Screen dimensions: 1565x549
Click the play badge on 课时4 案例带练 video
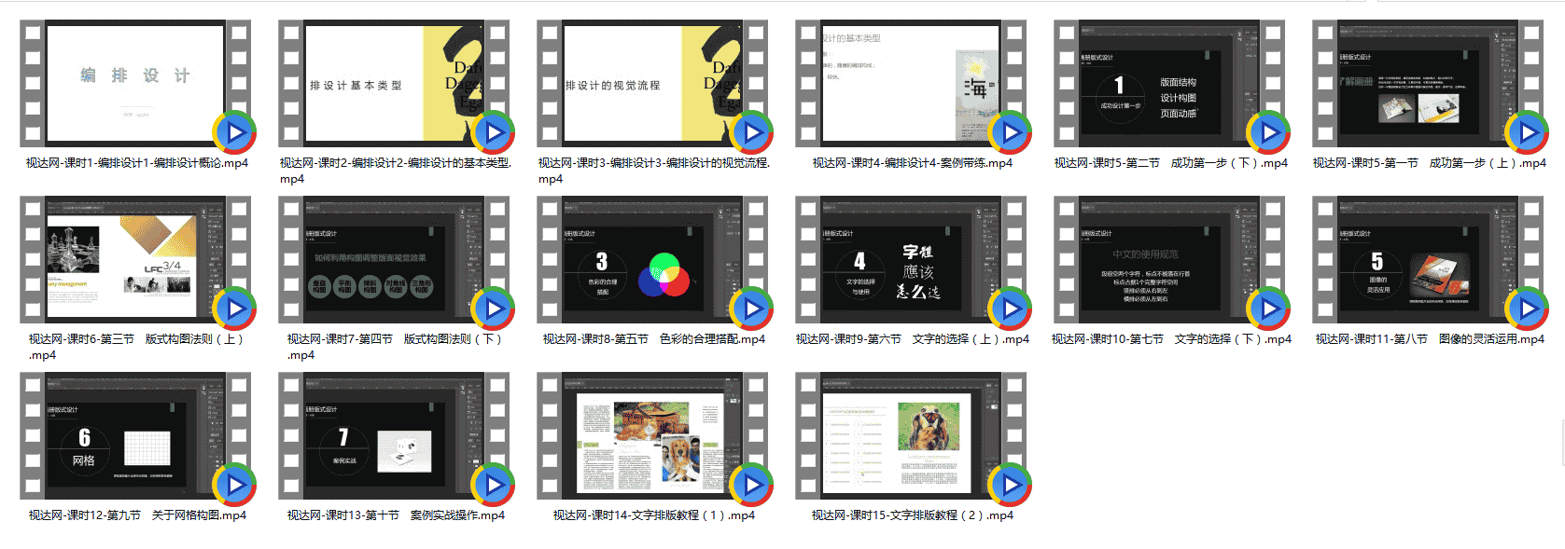point(1010,132)
